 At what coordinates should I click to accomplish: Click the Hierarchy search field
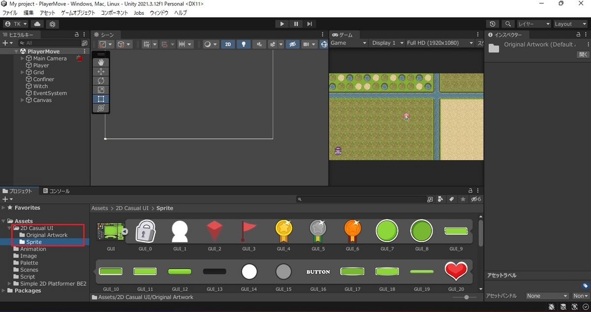(x=49, y=43)
